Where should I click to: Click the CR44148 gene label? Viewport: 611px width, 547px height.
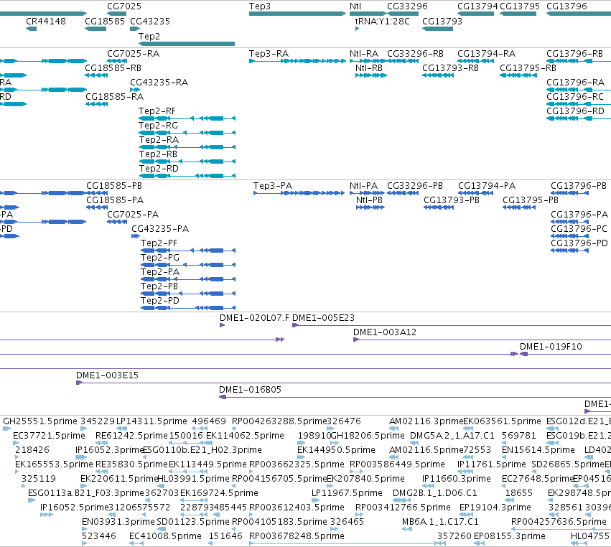(x=46, y=21)
